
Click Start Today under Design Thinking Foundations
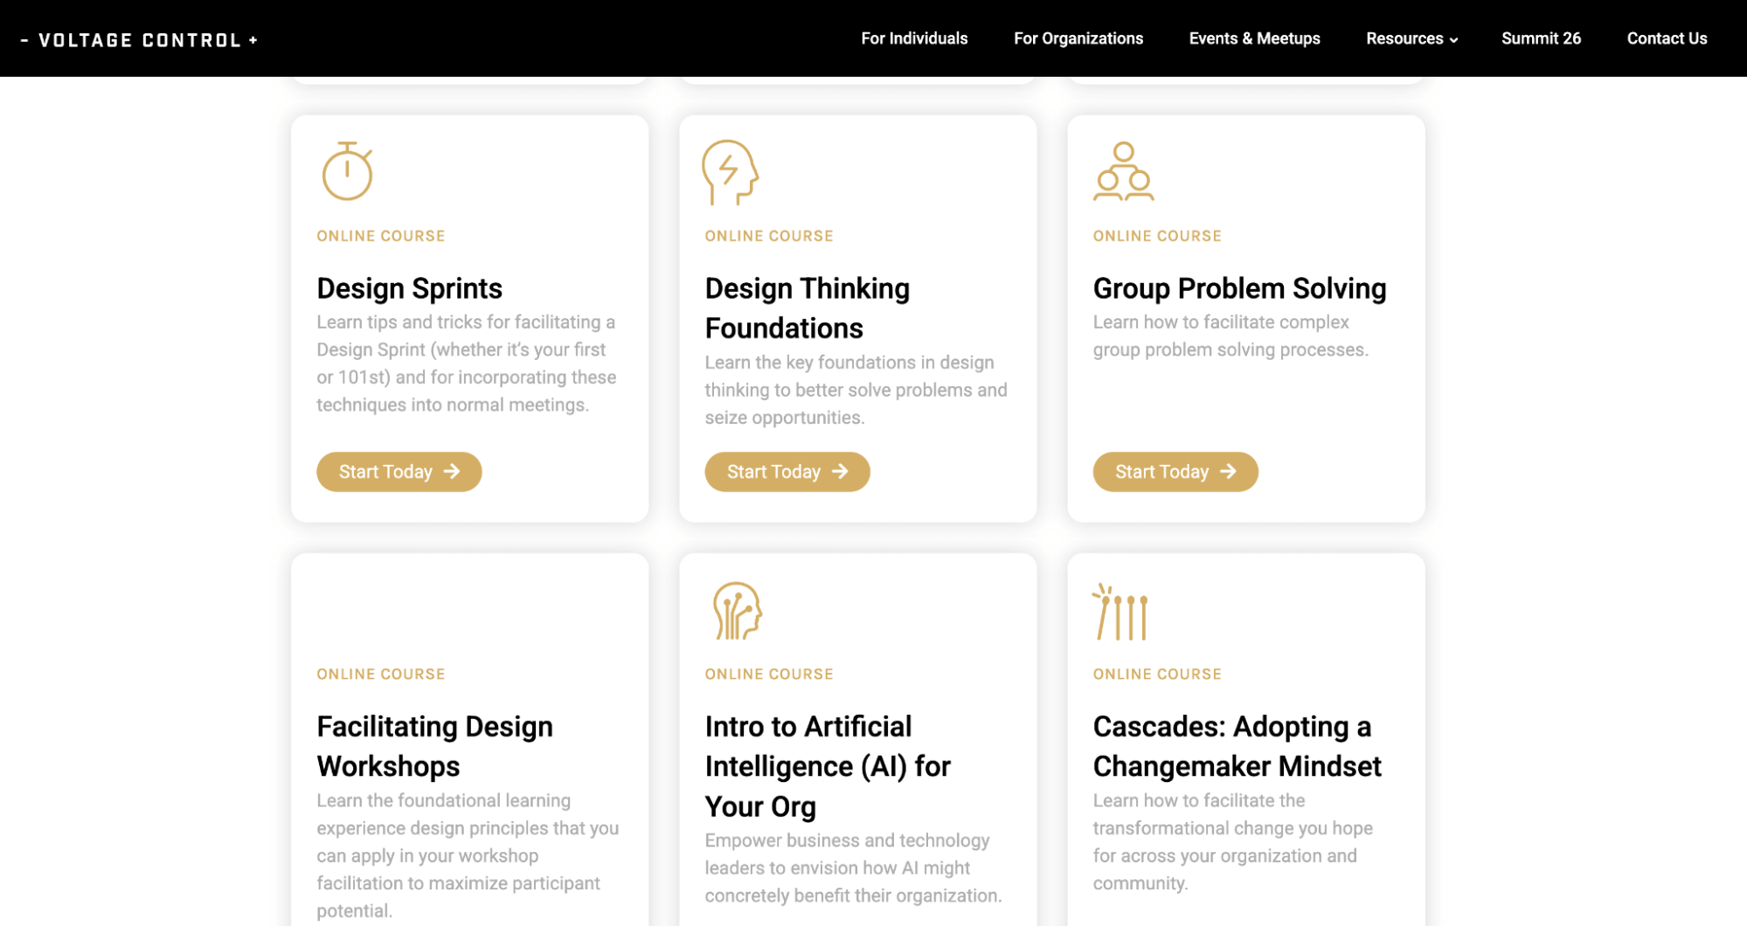pyautogui.click(x=787, y=471)
